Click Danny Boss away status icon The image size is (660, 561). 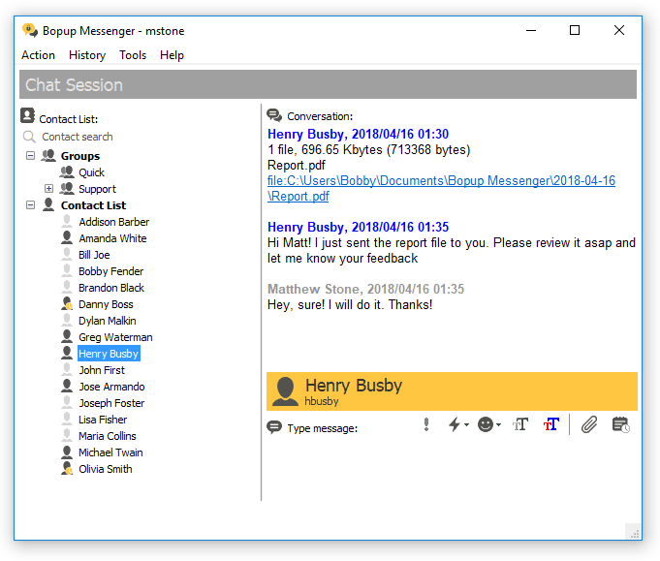point(67,304)
